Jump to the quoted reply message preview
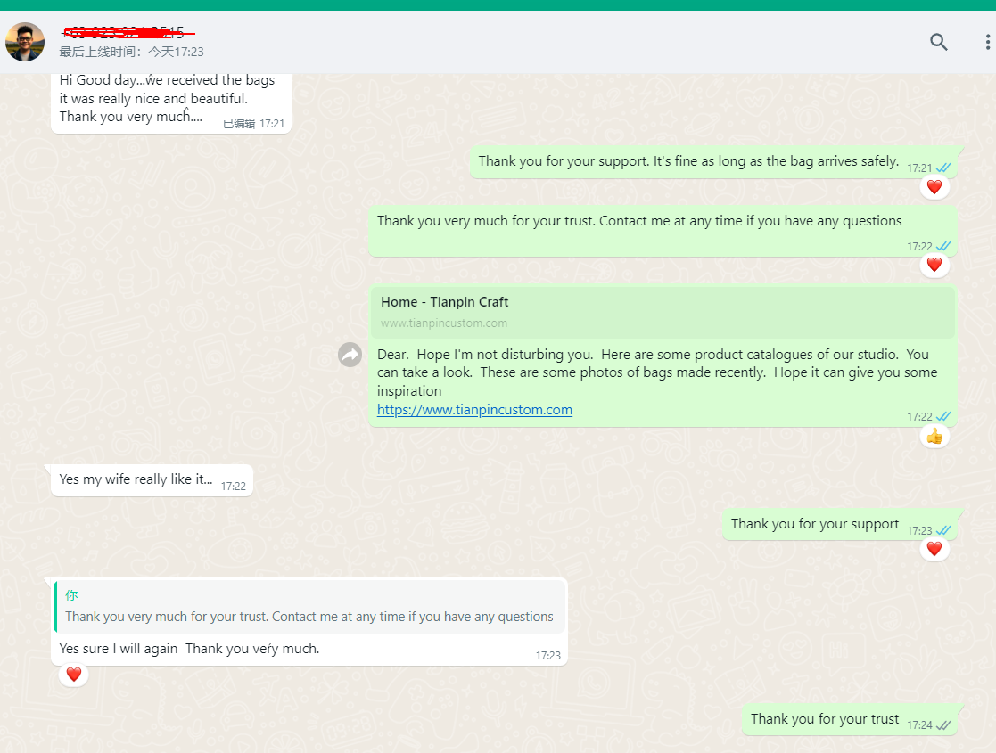 click(x=309, y=607)
